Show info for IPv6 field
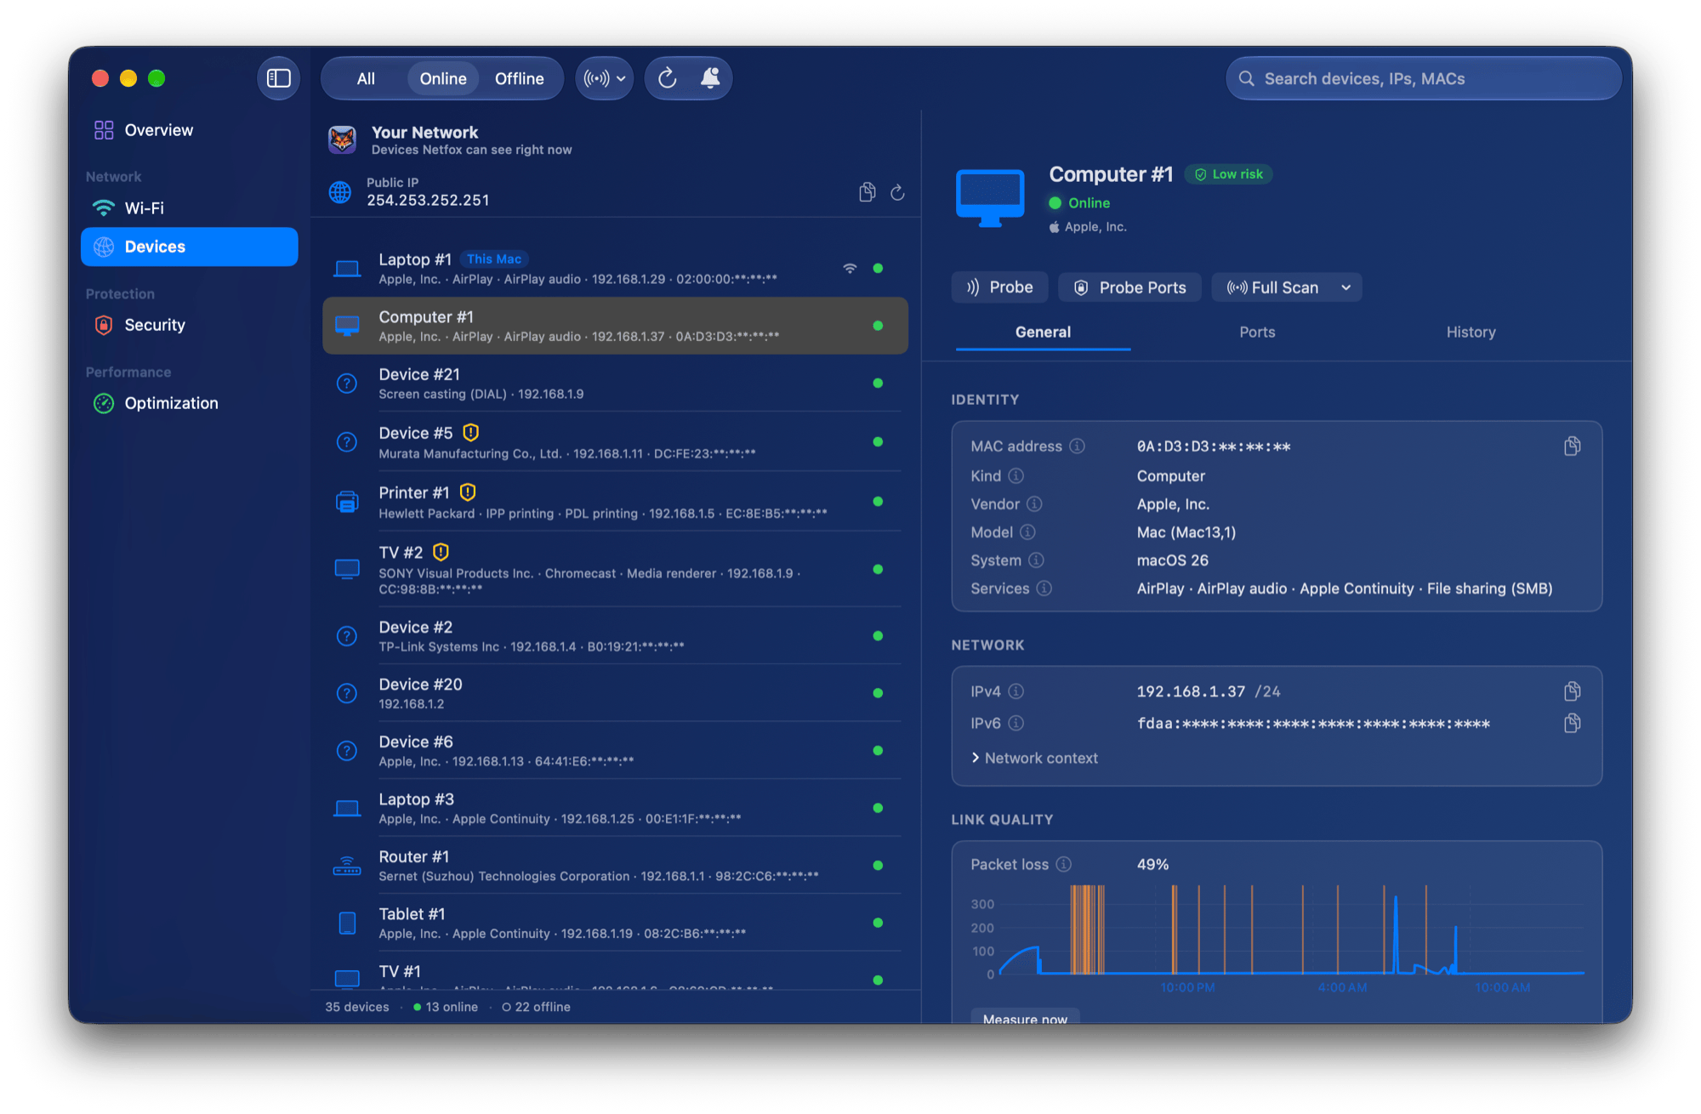This screenshot has width=1701, height=1114. click(x=1016, y=724)
